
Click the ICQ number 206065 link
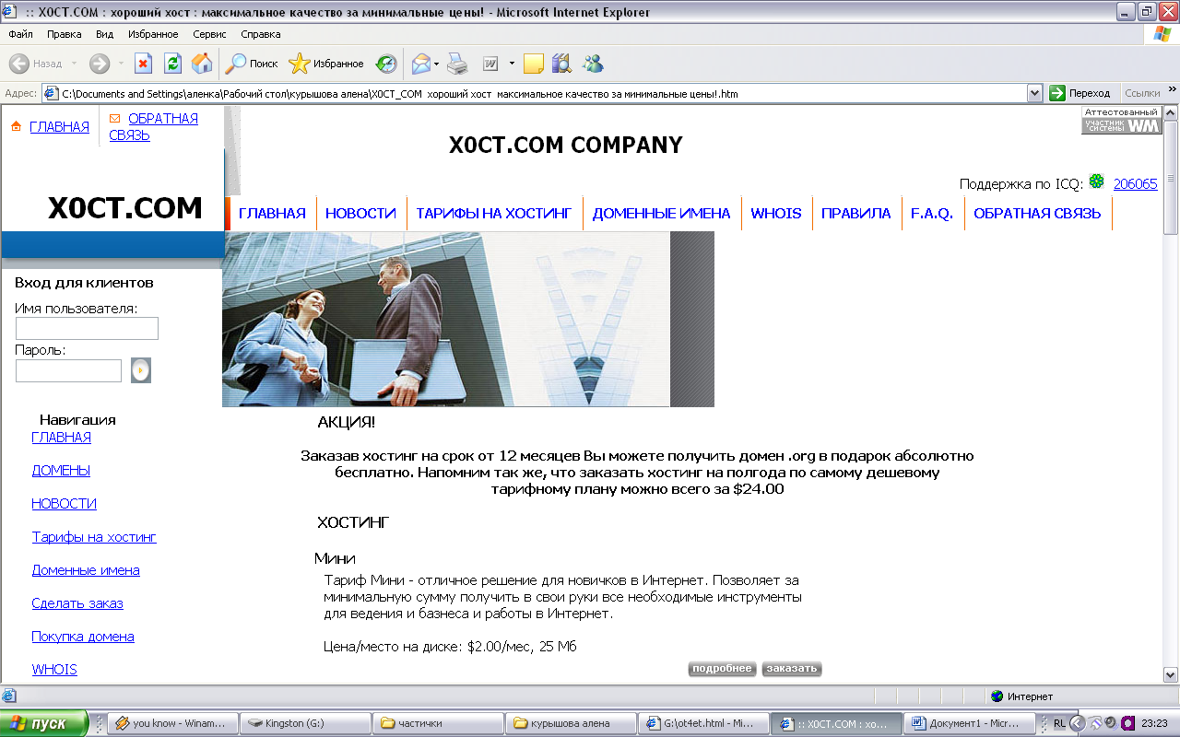coord(1136,183)
